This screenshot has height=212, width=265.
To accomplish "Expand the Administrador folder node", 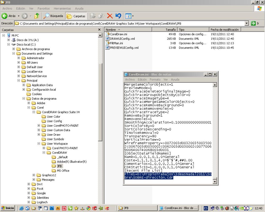I will point(19,58).
